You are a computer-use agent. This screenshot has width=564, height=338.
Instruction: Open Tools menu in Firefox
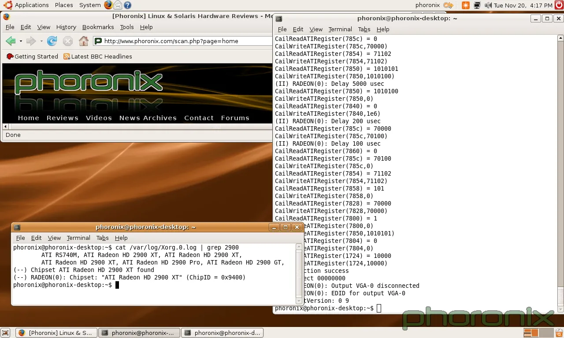coord(127,27)
